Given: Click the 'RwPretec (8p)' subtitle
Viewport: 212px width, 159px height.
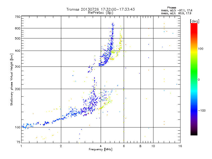Looking at the screenshot, I should click(x=100, y=13).
